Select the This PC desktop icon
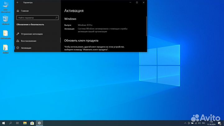 click(x=5, y=7)
